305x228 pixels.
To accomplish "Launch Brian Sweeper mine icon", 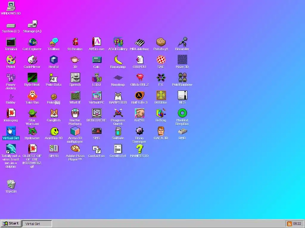I will click(x=139, y=132).
